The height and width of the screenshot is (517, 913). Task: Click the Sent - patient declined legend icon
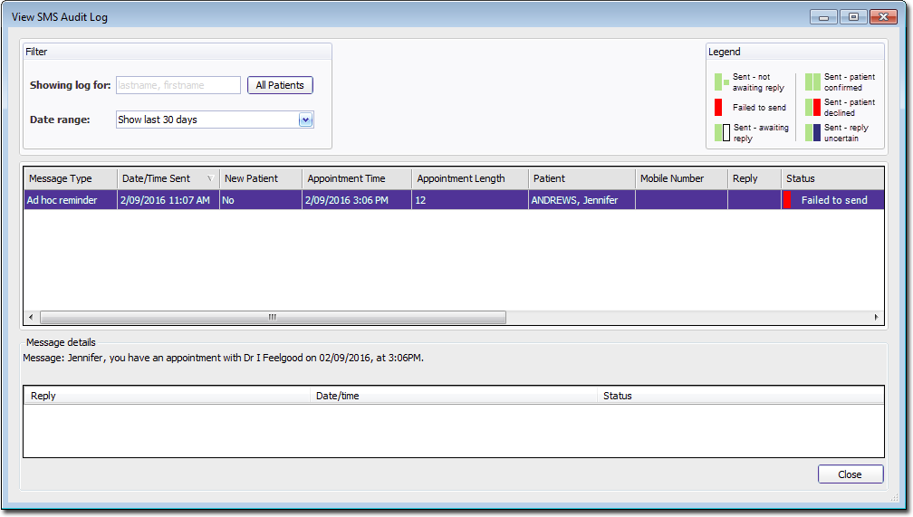[x=812, y=107]
